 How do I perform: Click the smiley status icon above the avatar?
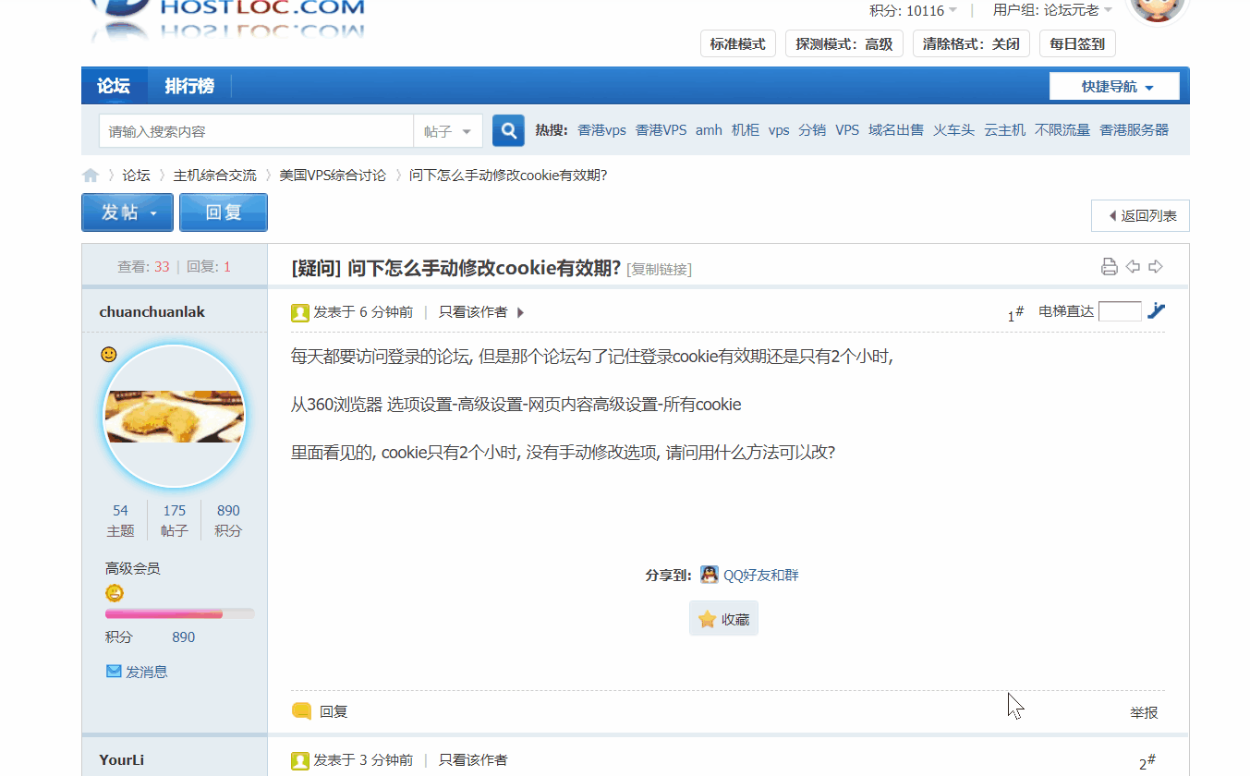click(x=109, y=355)
